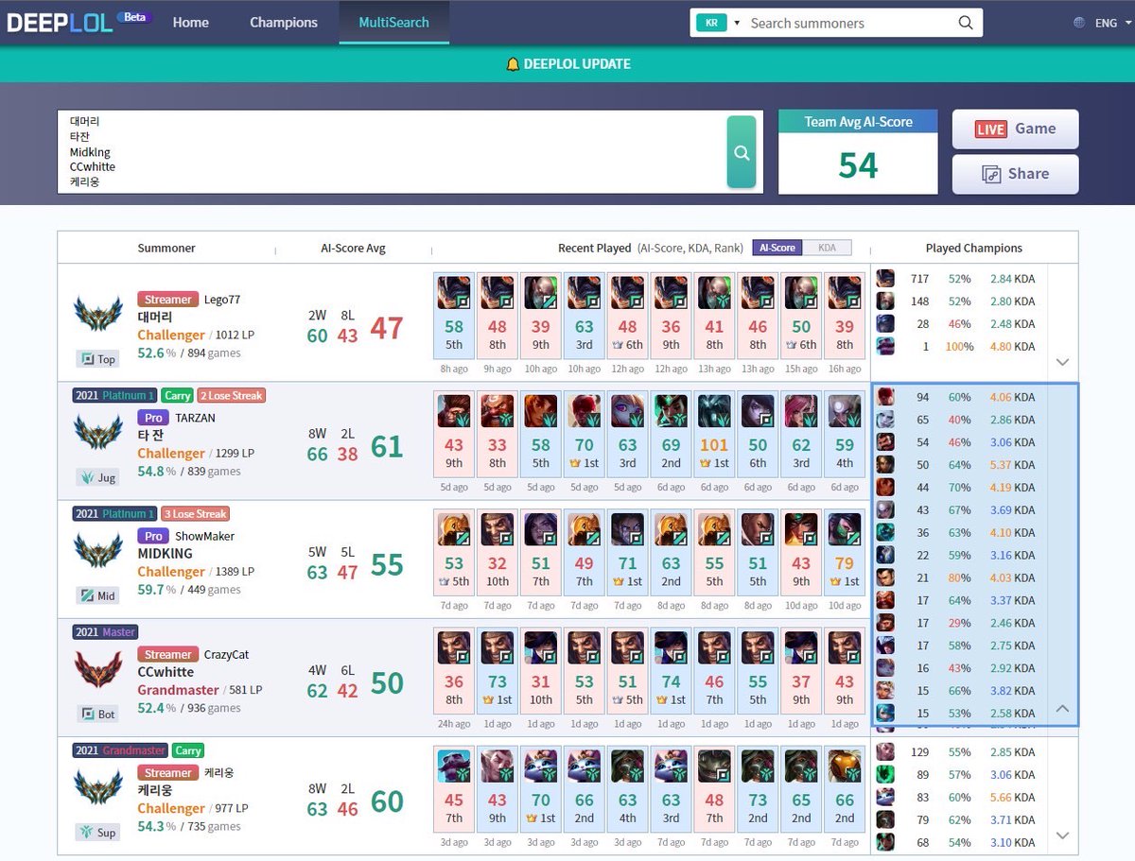
Task: Click the 3 Lose Streak badge
Action: tap(195, 513)
